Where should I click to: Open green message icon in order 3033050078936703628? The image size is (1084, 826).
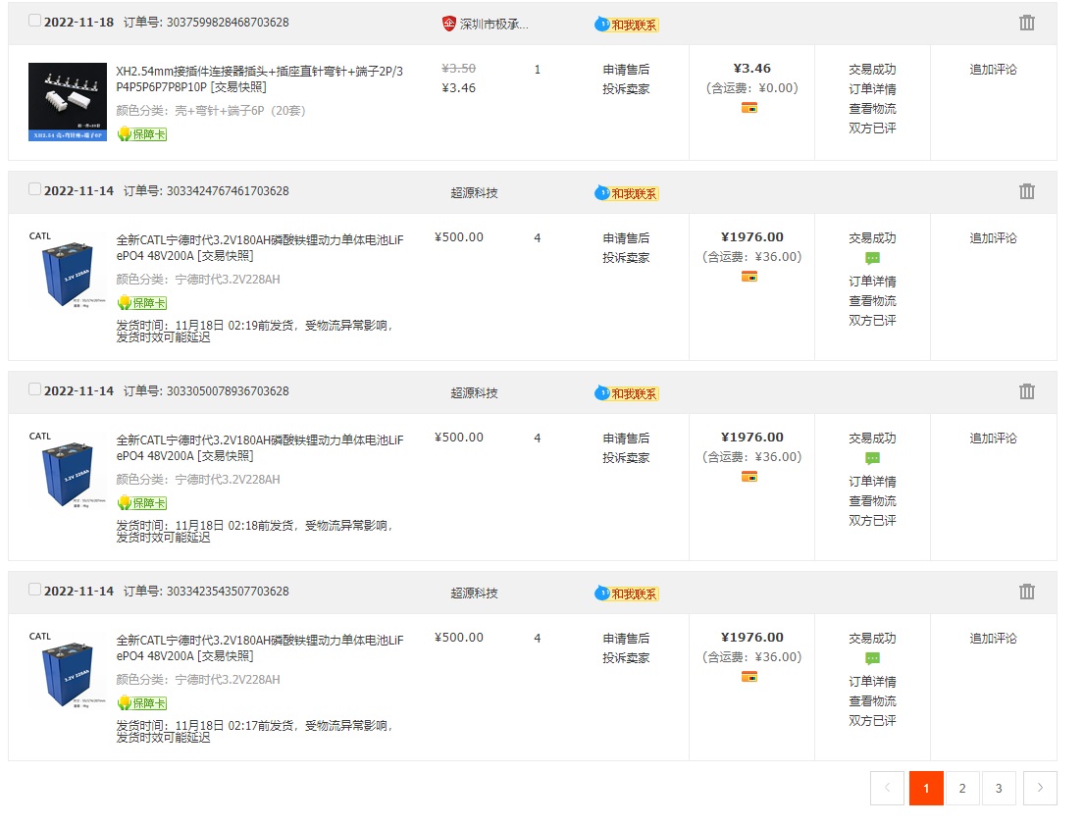[872, 458]
